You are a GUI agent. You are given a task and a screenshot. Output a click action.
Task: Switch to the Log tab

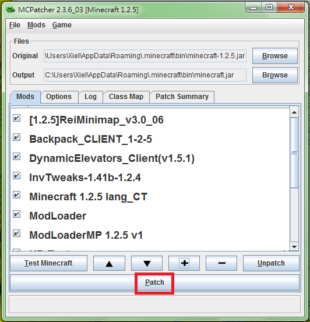[91, 97]
